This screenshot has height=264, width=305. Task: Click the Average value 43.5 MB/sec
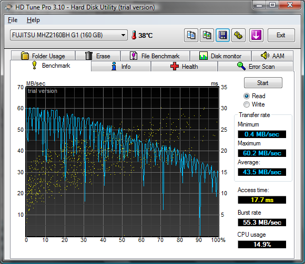pyautogui.click(x=262, y=172)
